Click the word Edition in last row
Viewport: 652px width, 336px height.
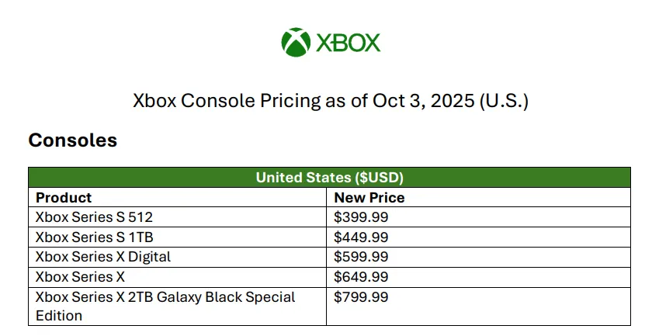(x=59, y=316)
